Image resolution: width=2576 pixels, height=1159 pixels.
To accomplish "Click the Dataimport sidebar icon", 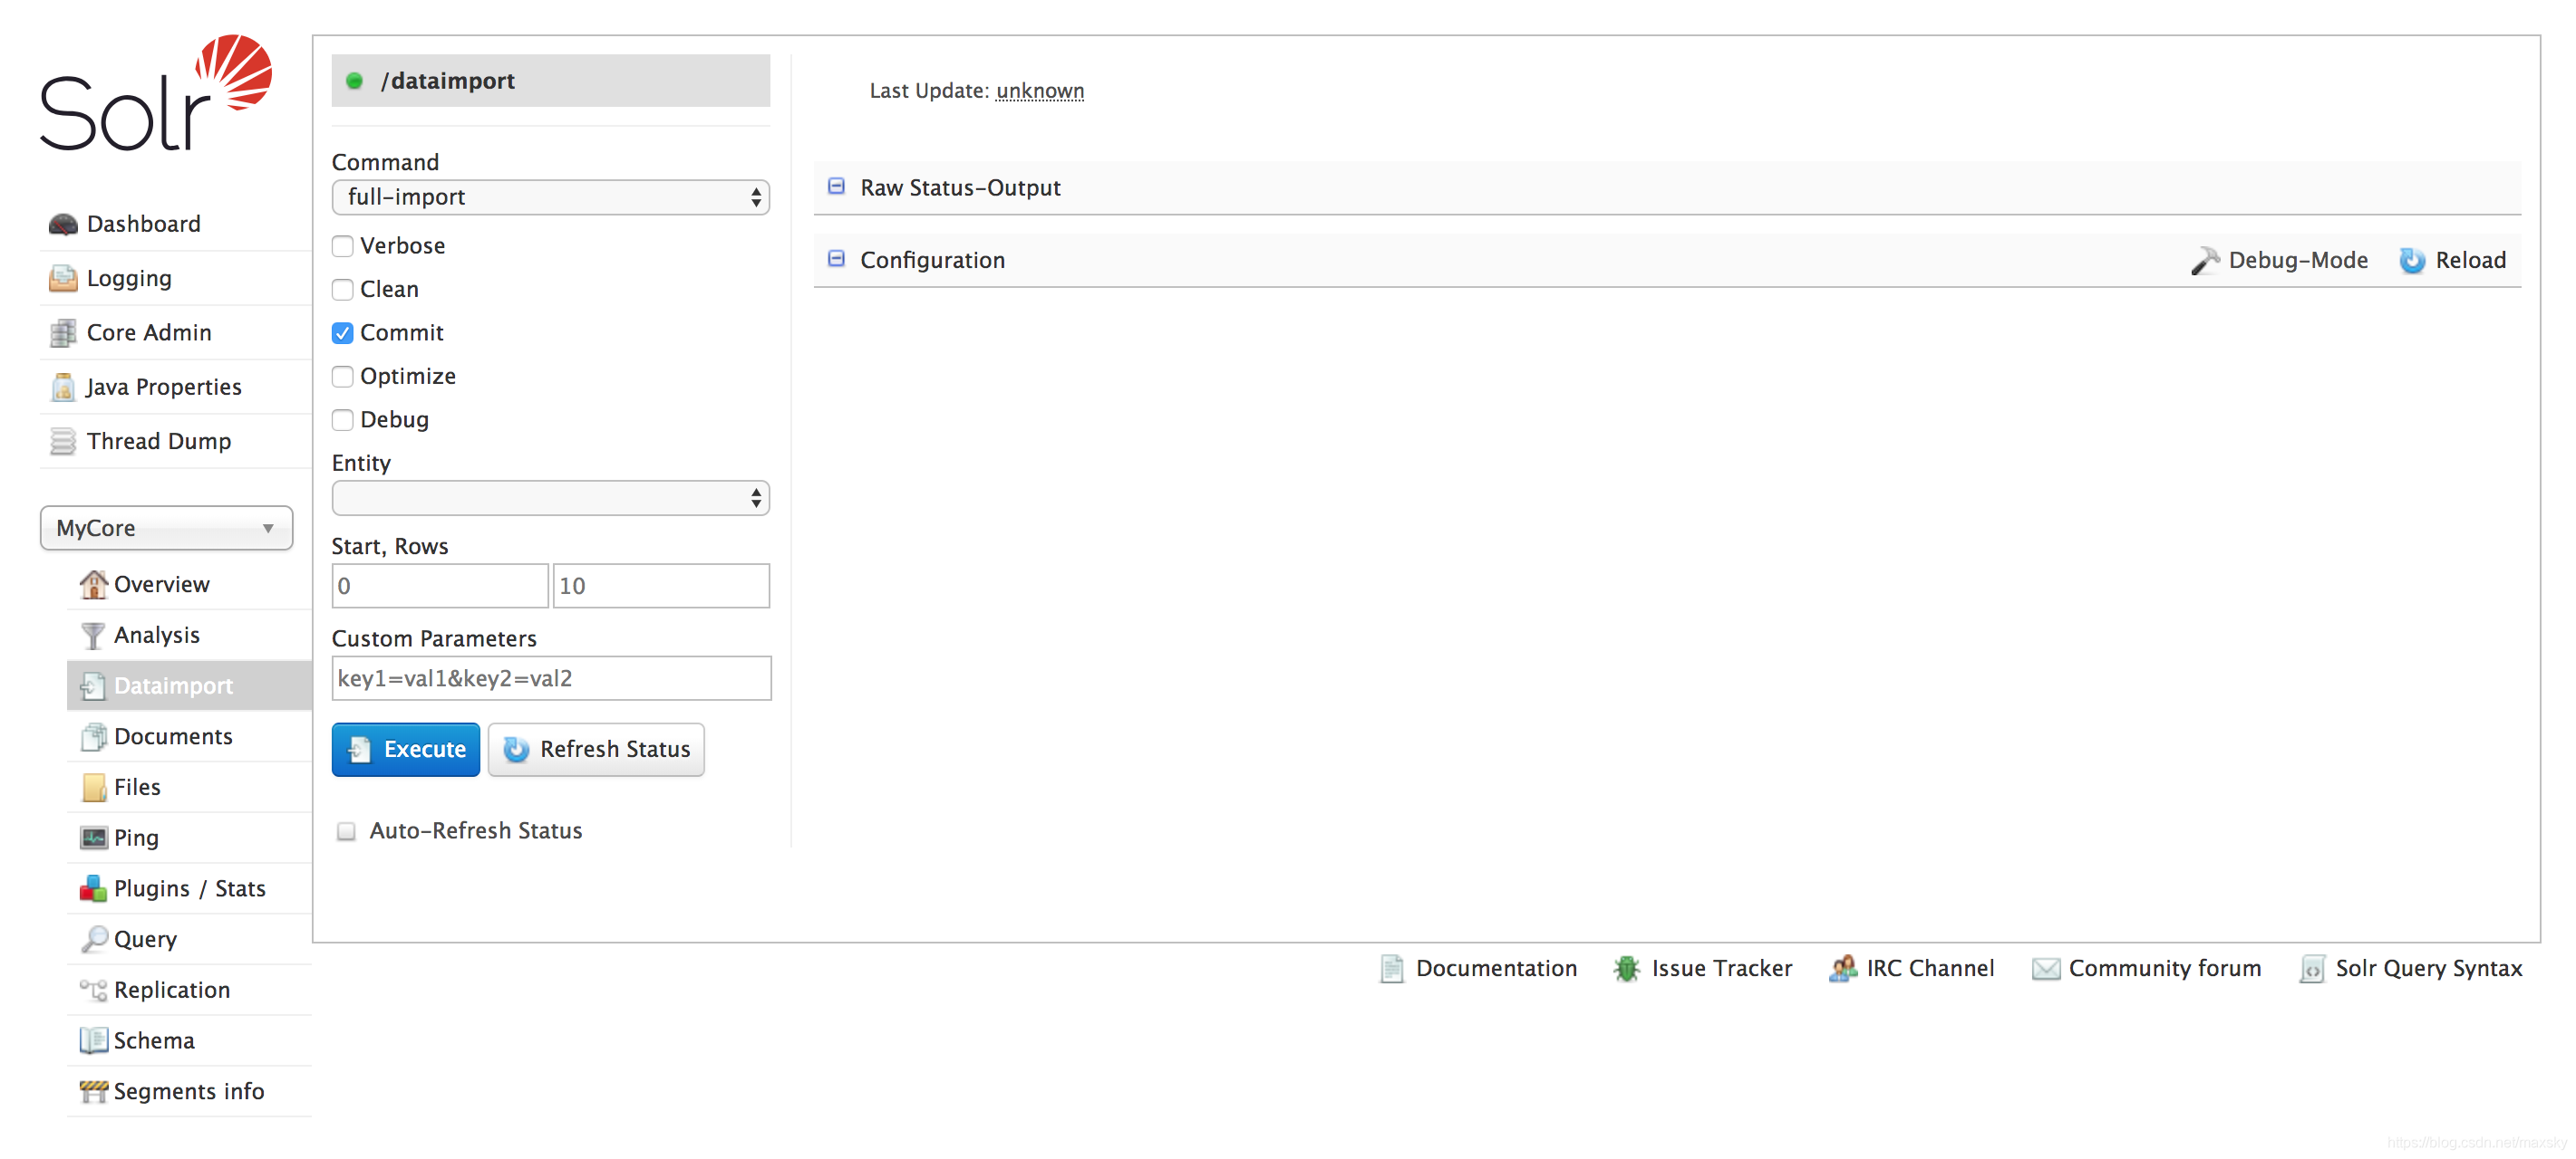I will click(93, 685).
